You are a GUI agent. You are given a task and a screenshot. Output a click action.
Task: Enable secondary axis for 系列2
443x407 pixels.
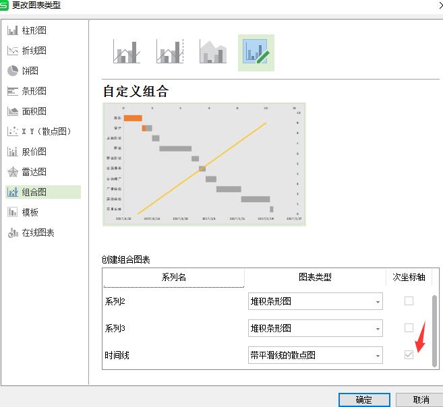coord(409,301)
